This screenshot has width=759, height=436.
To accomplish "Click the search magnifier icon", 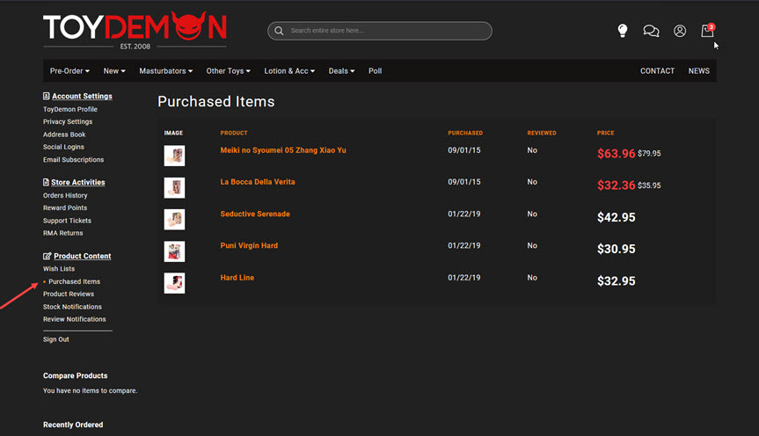I will [279, 31].
